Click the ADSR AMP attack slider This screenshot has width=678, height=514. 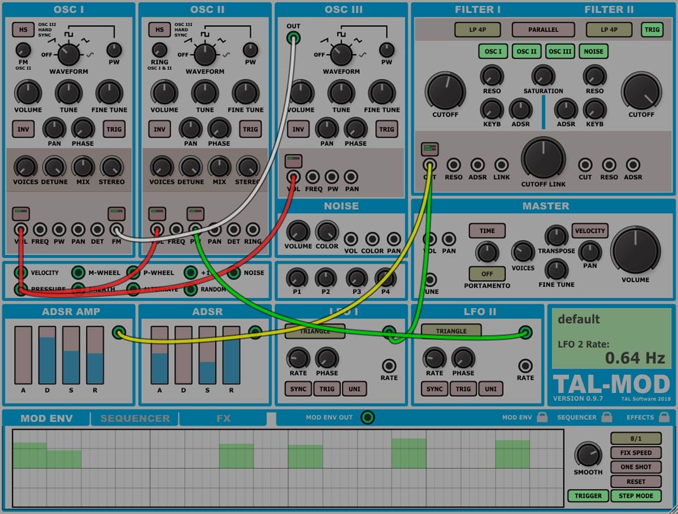[x=24, y=355]
